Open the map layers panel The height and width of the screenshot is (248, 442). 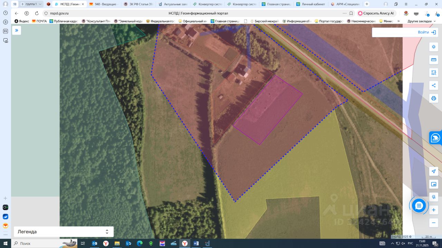434,47
